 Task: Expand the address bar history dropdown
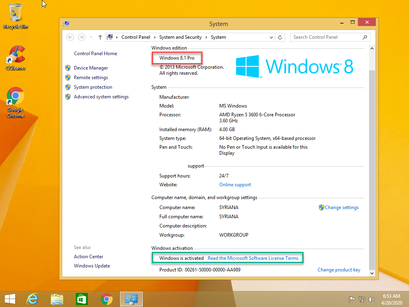[271, 37]
